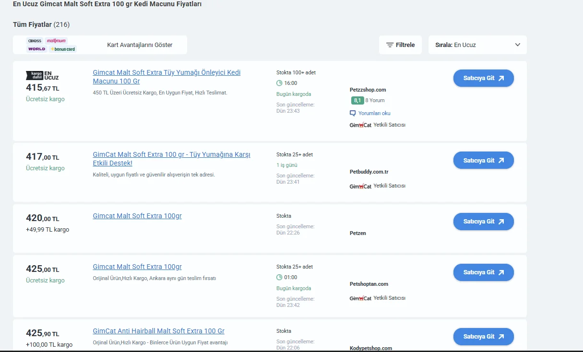Go to Petzen seller offer

(483, 222)
